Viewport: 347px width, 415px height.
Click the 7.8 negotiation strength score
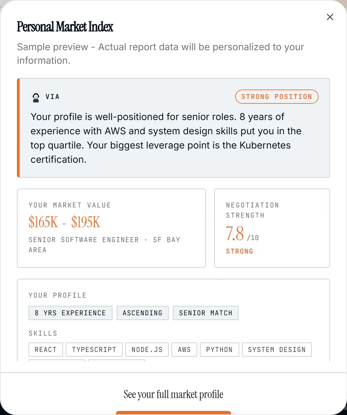click(235, 234)
